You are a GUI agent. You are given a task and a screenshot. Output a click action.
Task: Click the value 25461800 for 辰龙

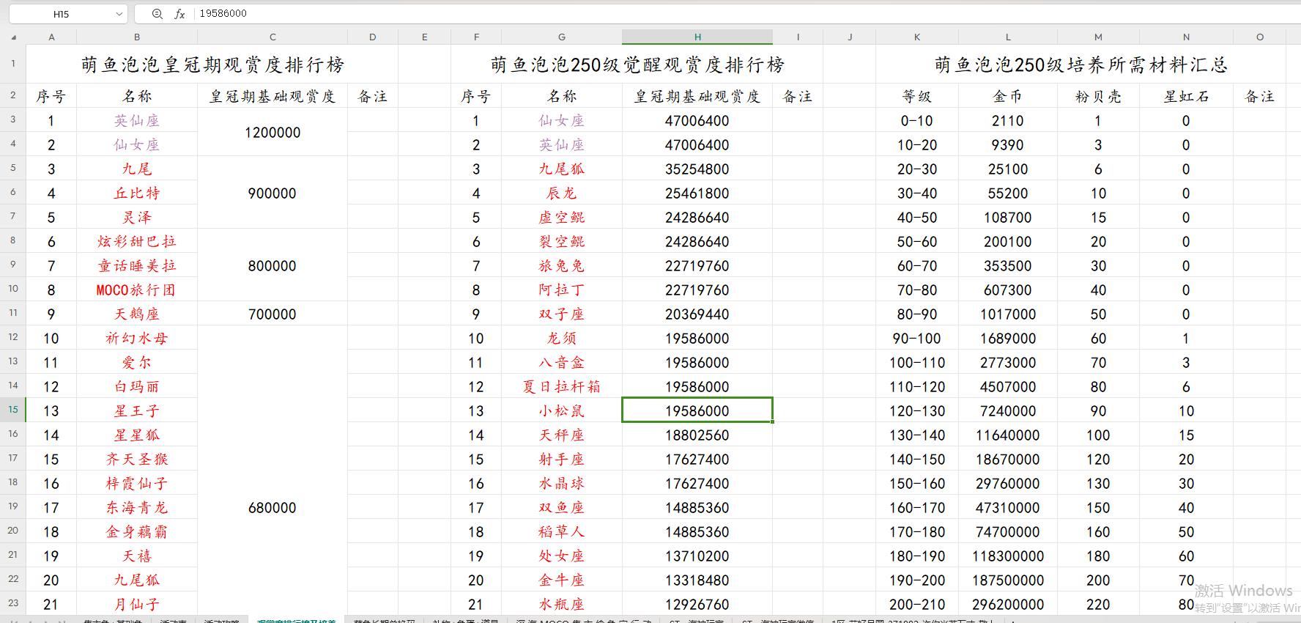point(697,193)
